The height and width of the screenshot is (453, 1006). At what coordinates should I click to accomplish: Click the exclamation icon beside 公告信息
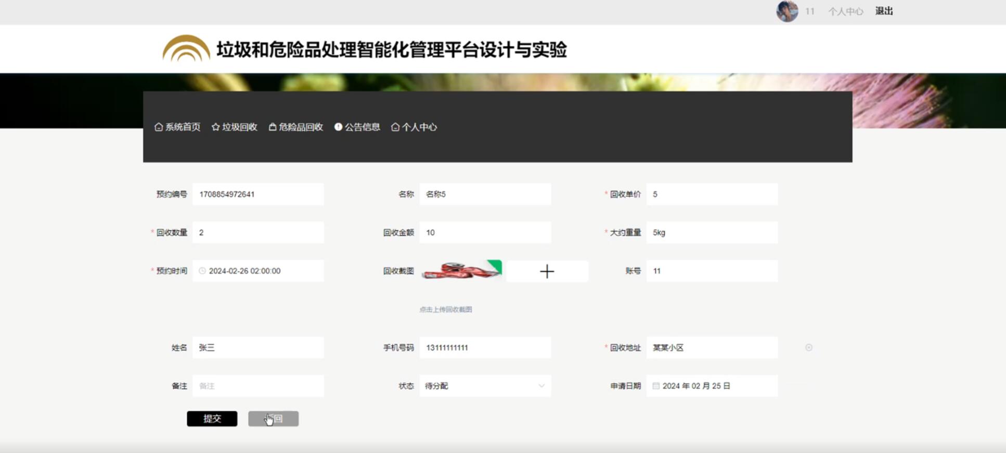tap(338, 127)
